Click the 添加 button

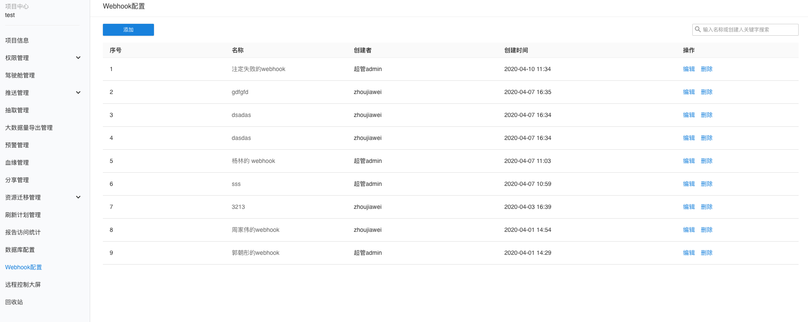pos(128,30)
